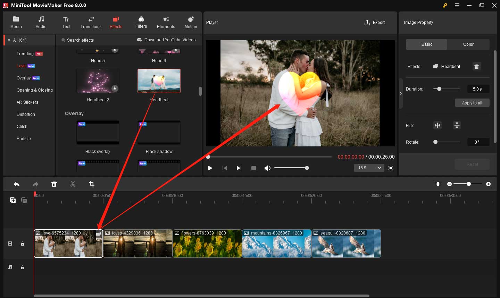Stop playback in the player

coord(253,168)
